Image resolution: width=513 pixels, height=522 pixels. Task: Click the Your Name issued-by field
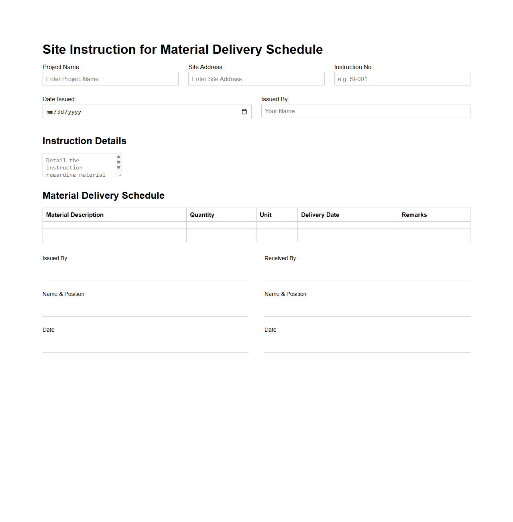tap(366, 111)
